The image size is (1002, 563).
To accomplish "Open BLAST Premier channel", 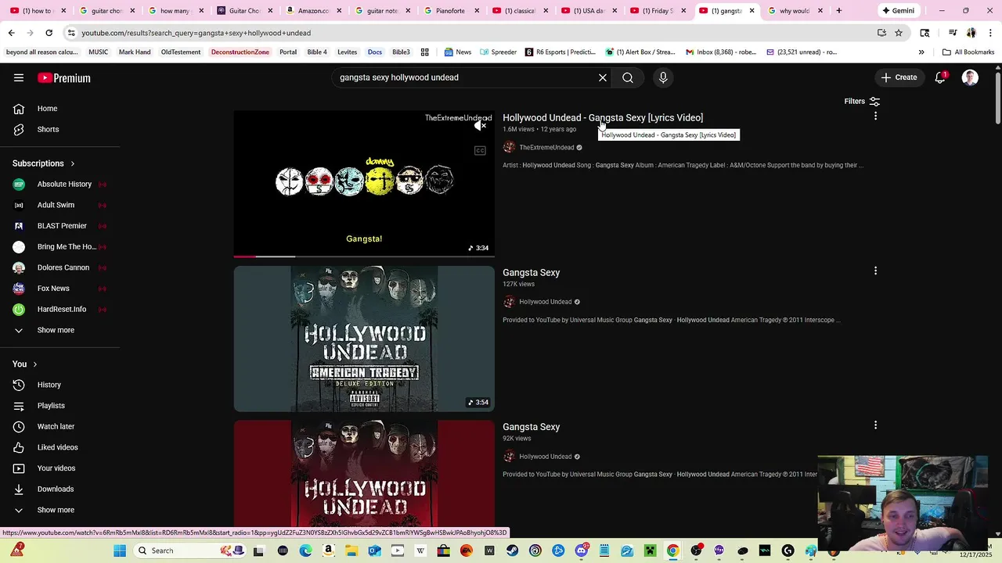I will [61, 226].
